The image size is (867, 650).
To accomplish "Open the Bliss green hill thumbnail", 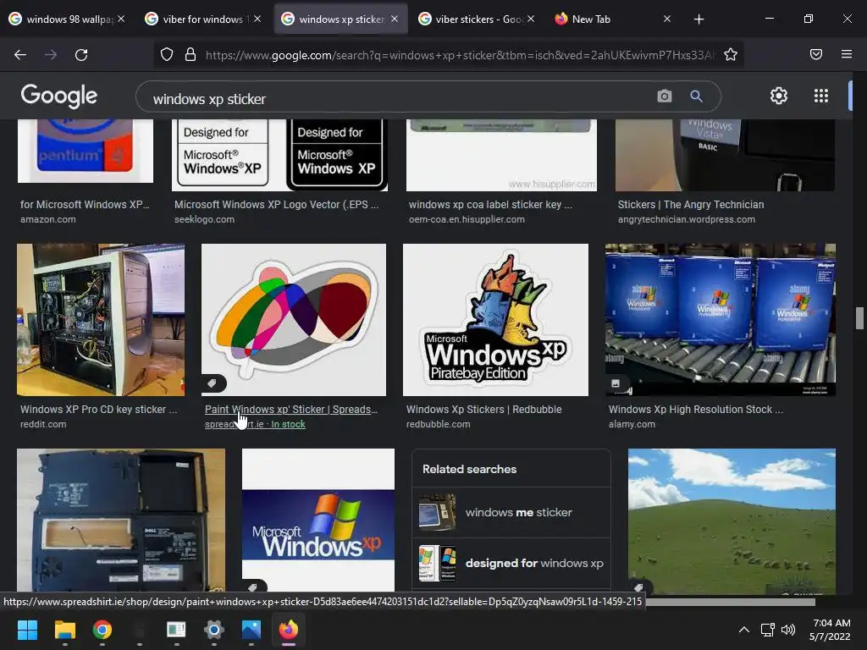I will pos(732,521).
